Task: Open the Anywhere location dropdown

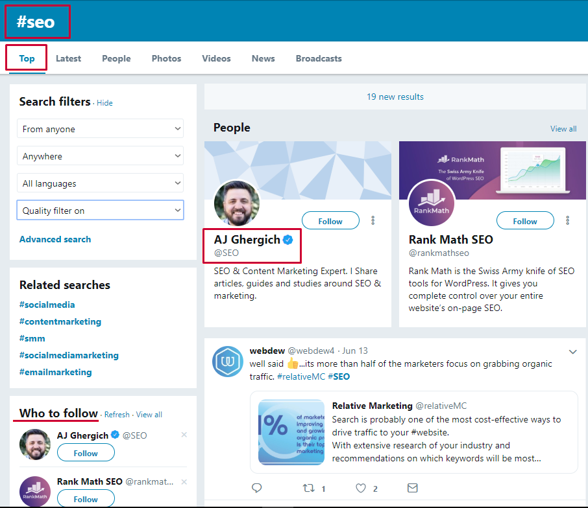Action: [x=100, y=156]
